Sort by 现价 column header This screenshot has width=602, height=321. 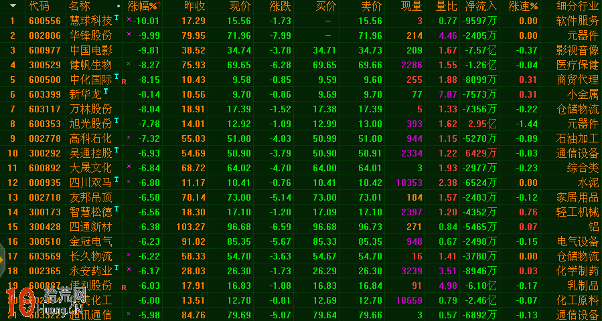(240, 6)
